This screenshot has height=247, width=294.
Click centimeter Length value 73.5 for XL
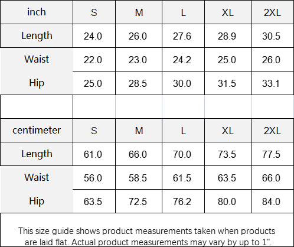228,154
